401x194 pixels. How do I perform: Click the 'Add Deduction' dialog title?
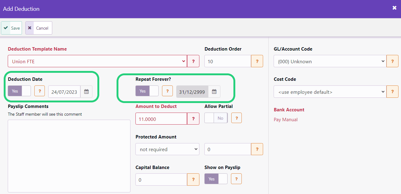[x=21, y=9]
